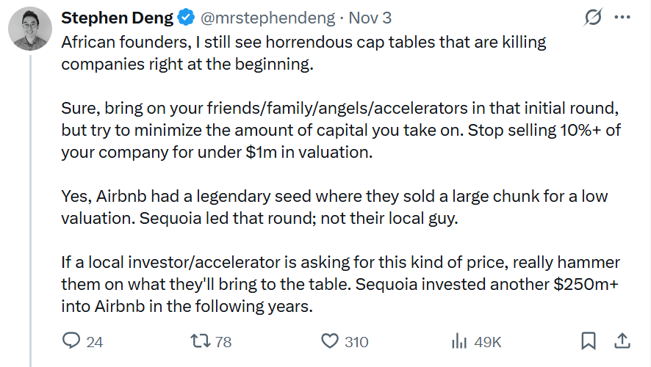Click the paragraph about Airbnb's legendary seed
651x367 pixels.
click(x=334, y=208)
